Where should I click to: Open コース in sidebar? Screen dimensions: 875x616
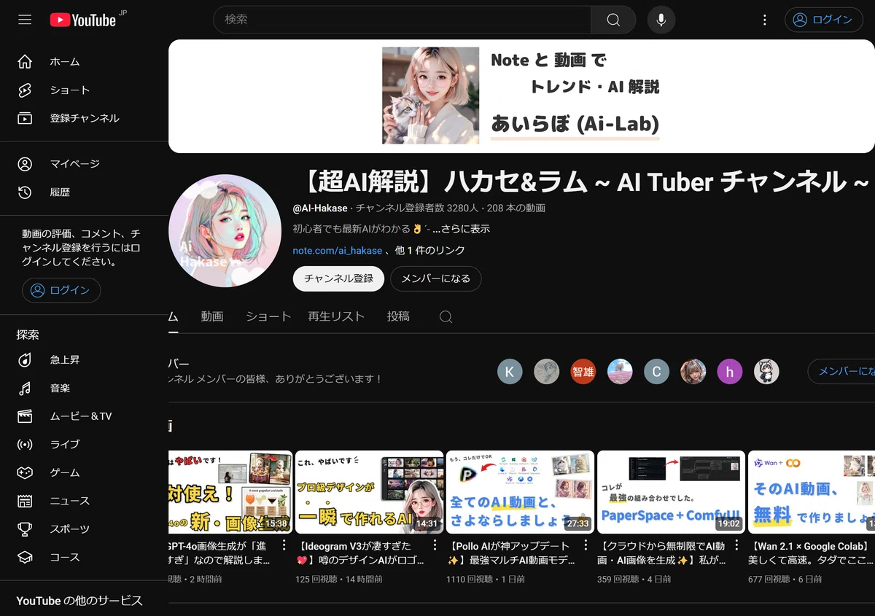(x=84, y=557)
